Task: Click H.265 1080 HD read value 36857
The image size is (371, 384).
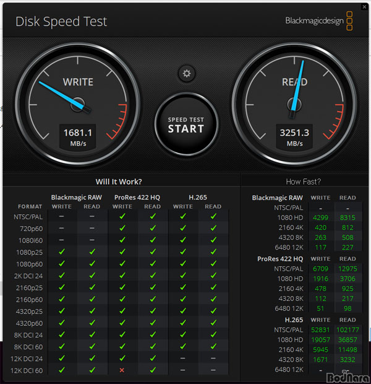Action: (x=348, y=340)
